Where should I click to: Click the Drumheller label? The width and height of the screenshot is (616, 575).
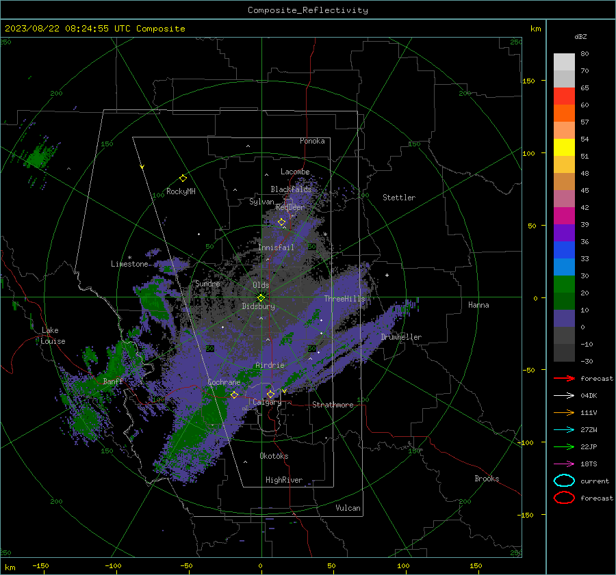[401, 337]
